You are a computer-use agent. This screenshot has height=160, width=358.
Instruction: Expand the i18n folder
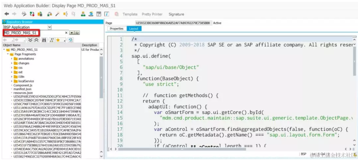tap(12, 77)
